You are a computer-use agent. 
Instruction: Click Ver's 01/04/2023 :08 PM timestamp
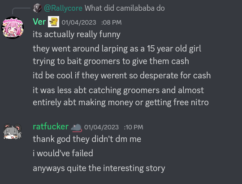pyautogui.click(x=91, y=22)
